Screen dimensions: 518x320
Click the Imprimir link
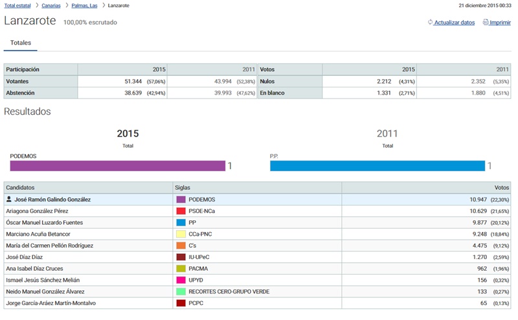click(500, 23)
